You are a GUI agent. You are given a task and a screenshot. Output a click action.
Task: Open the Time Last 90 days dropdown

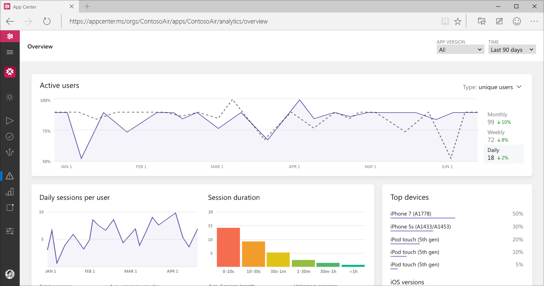[x=512, y=50]
